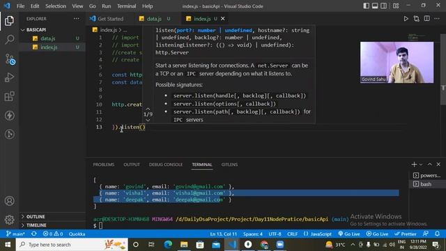Viewport: 446px width, 251px height.
Task: Open the Search view in activity bar
Action: (9, 40)
